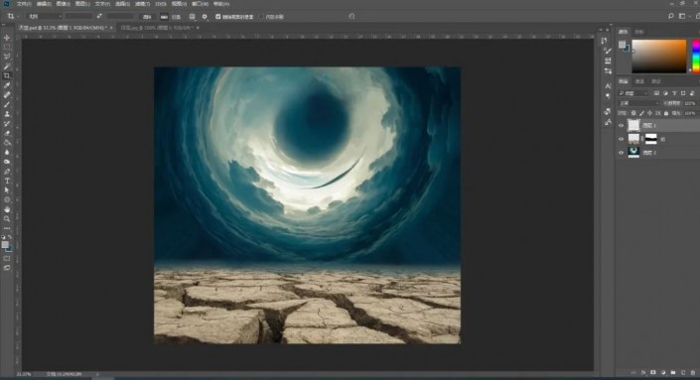Open the layer blend mode dropdown
The image size is (700, 380).
[x=638, y=103]
